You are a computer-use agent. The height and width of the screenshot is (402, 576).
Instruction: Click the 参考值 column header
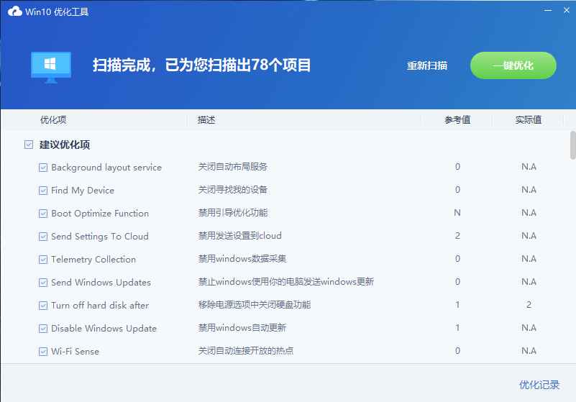click(457, 120)
